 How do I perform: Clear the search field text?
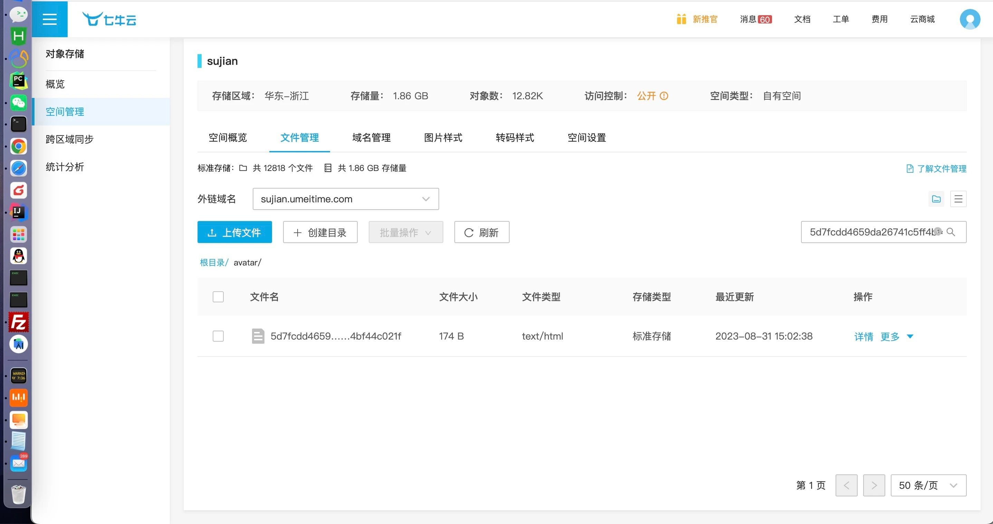938,231
